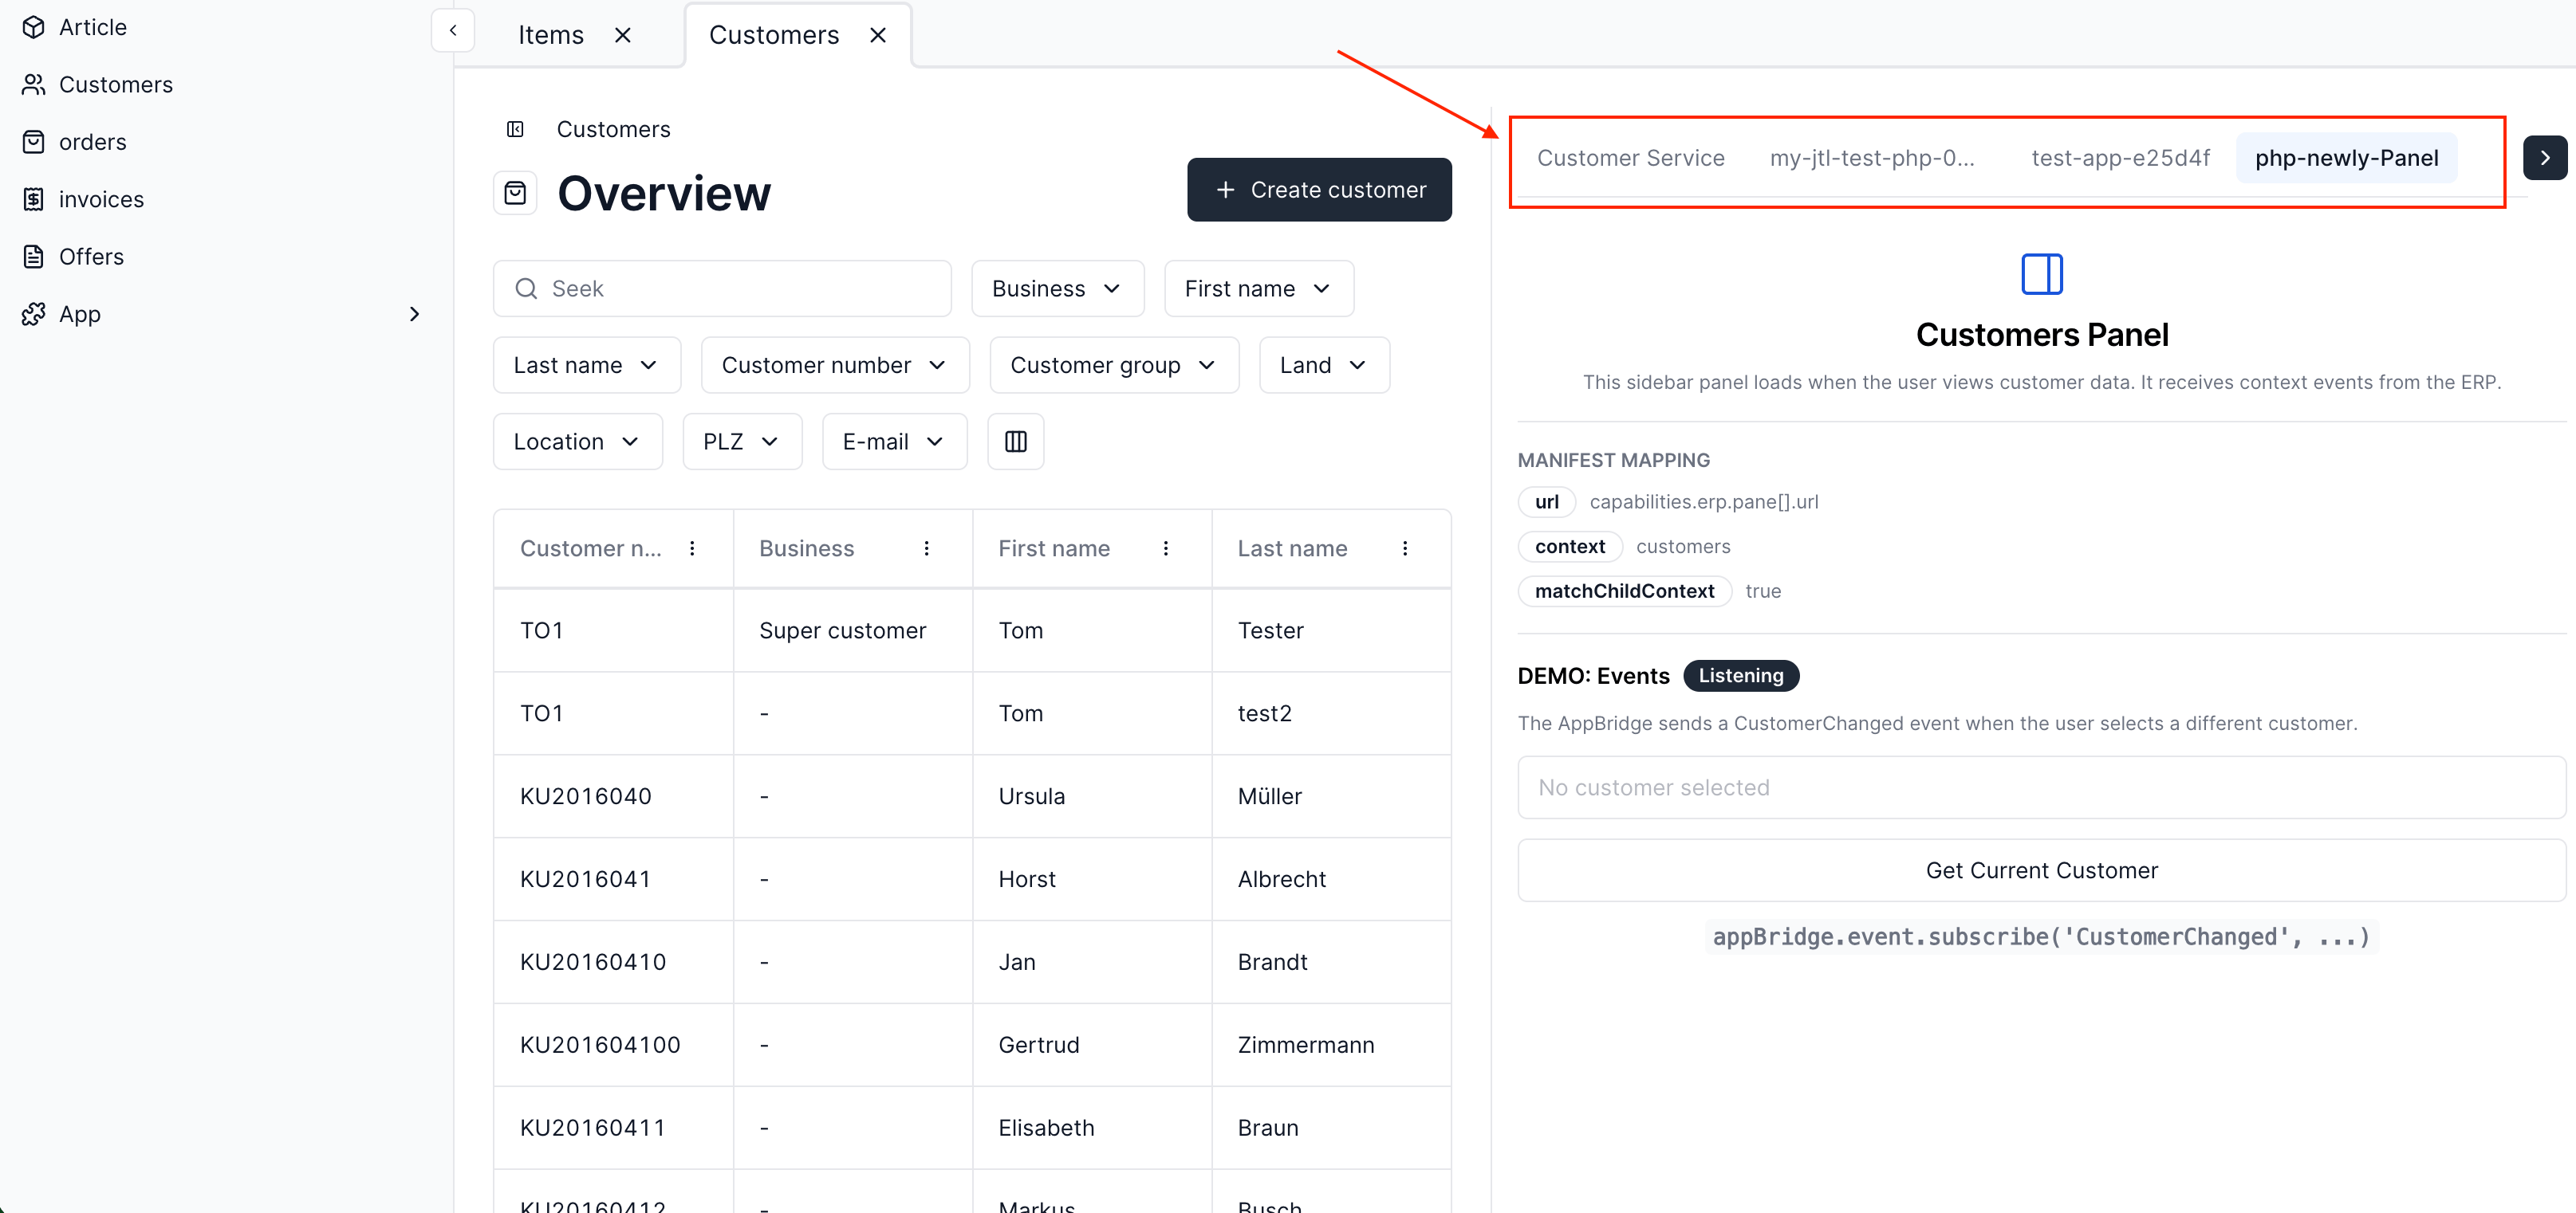Open Last name column options menu
The image size is (2576, 1213).
click(1404, 548)
